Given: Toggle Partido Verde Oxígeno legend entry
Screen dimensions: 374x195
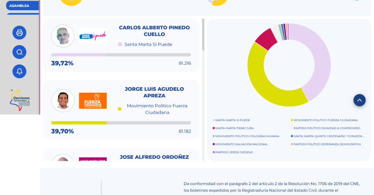Looking at the screenshot, I should [234, 152].
